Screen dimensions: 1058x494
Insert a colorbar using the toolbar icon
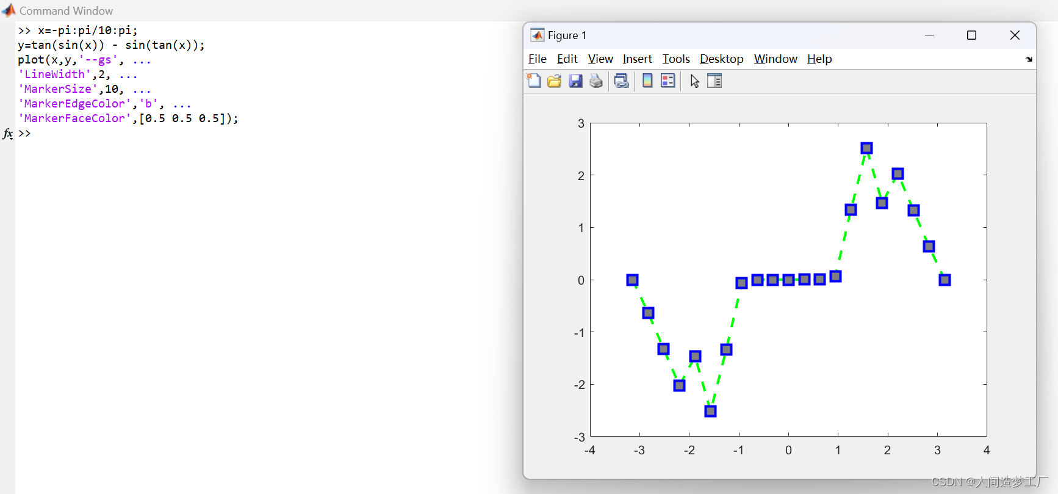(x=647, y=81)
